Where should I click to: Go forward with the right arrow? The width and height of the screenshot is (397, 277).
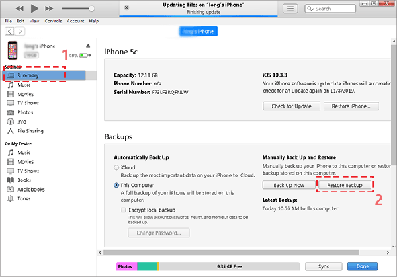[x=20, y=31]
